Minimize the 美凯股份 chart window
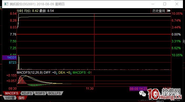The image size is (185, 102). [153, 4]
